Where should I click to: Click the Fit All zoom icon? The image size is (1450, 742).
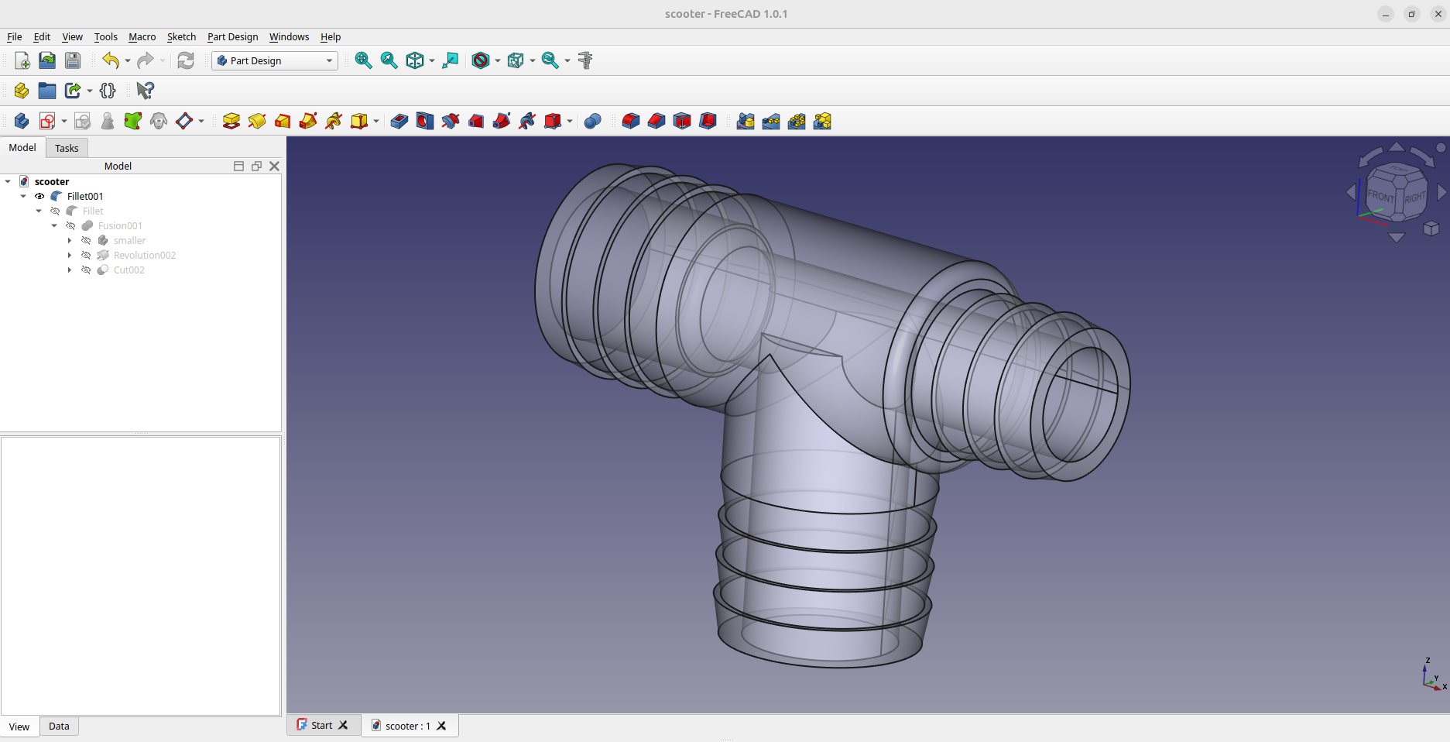(363, 60)
